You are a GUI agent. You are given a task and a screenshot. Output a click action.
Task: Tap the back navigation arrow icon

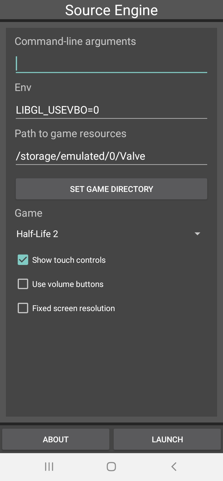(174, 466)
